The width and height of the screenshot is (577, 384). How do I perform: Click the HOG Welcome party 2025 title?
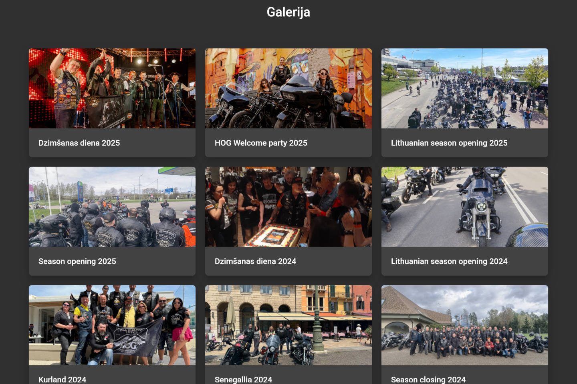pos(261,143)
